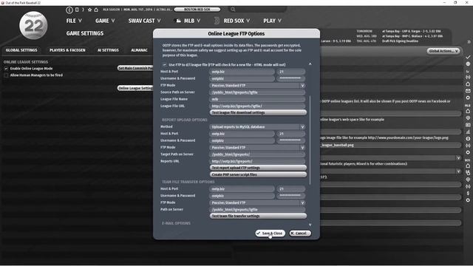
Task: Click bar chart icon in MLB sidebar group
Action: [x=468, y=132]
